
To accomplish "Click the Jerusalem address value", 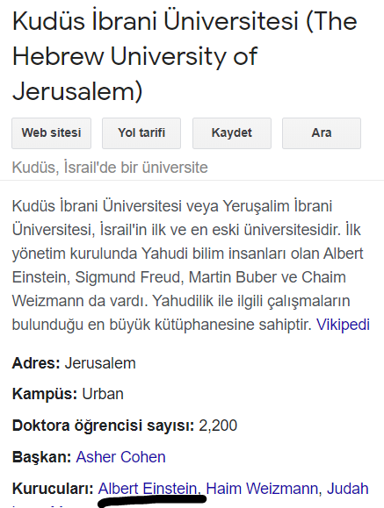I will click(x=100, y=363).
